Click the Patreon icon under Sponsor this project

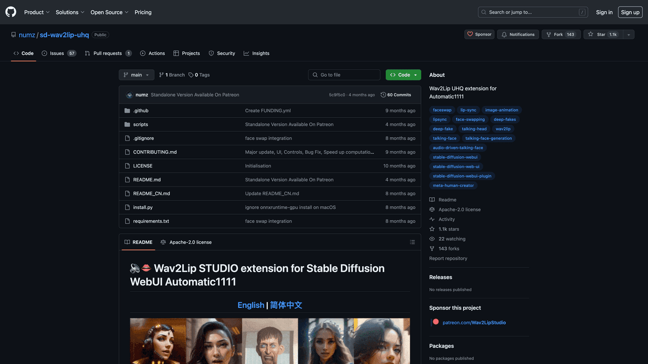435,322
